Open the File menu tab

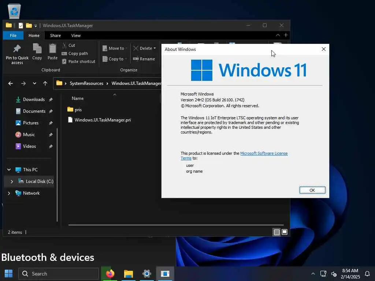13,35
